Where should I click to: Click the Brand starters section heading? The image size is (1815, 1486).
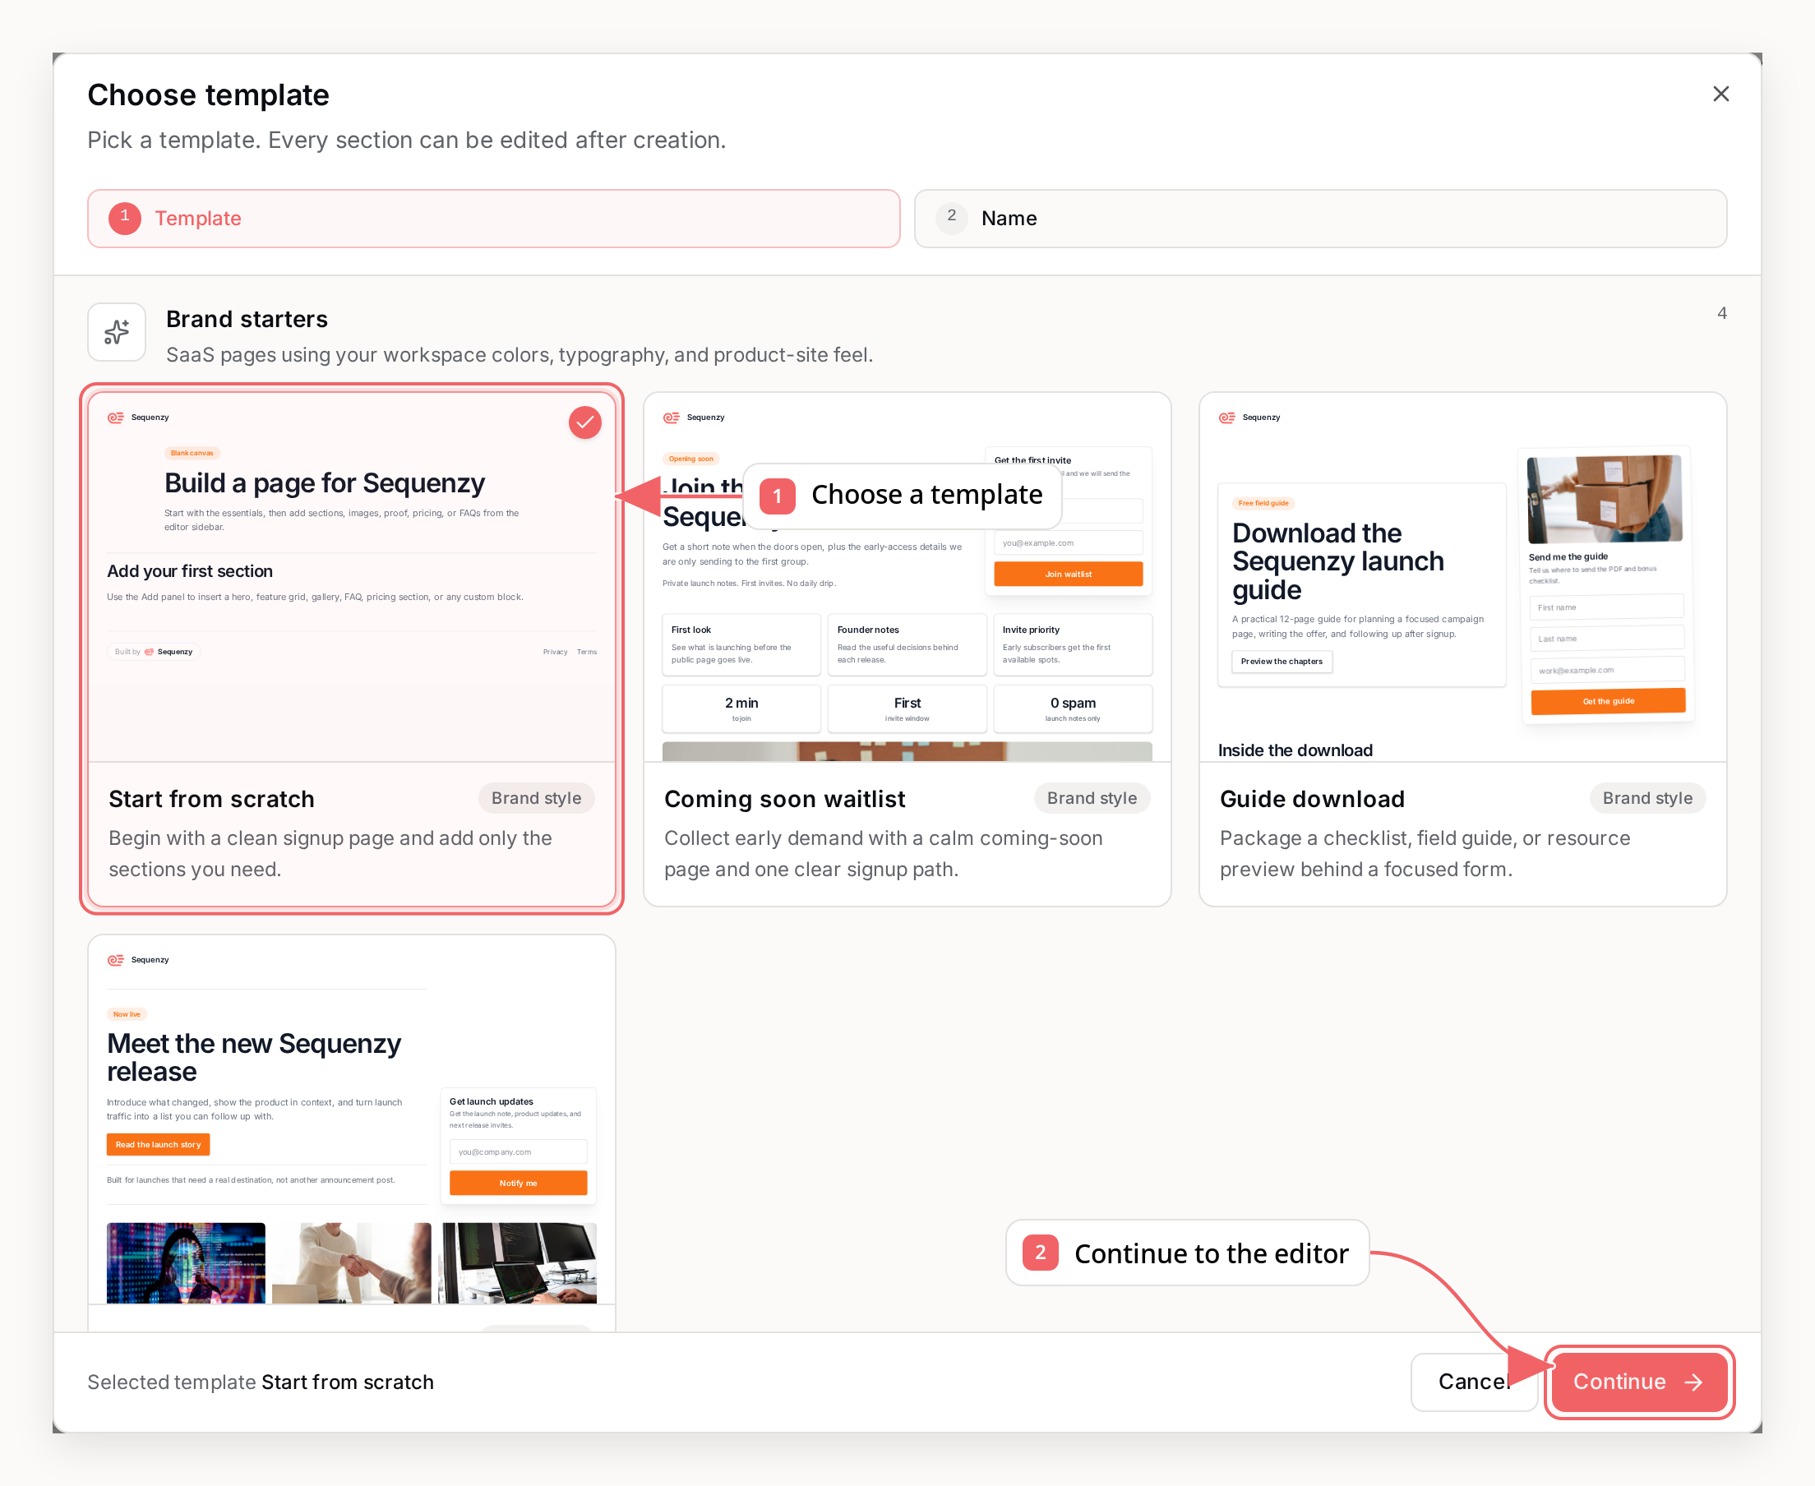click(x=247, y=319)
